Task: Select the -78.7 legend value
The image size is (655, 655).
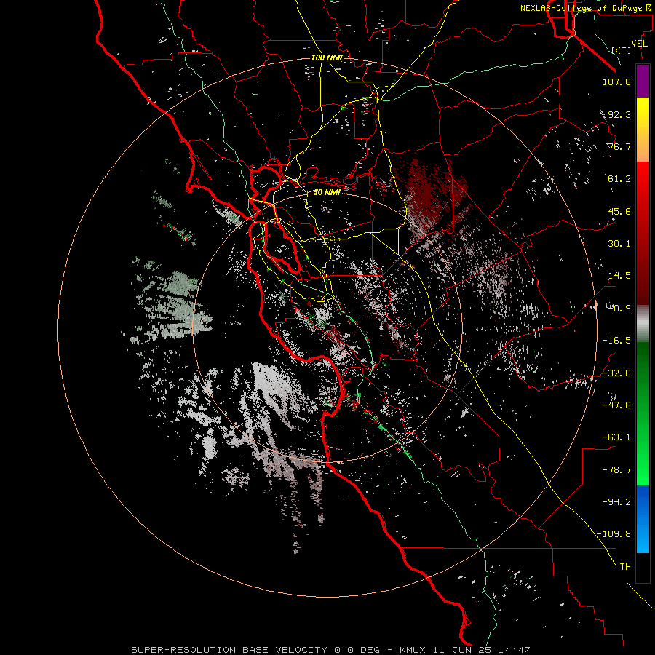Action: coord(616,470)
